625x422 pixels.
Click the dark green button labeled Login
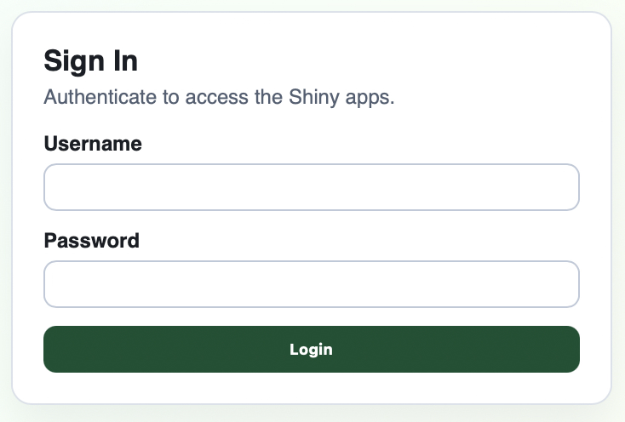[312, 349]
